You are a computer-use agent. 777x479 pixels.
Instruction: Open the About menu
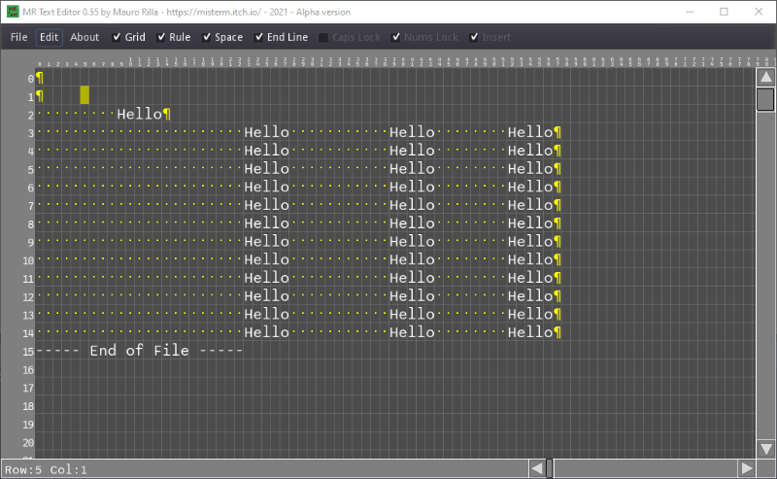click(84, 37)
